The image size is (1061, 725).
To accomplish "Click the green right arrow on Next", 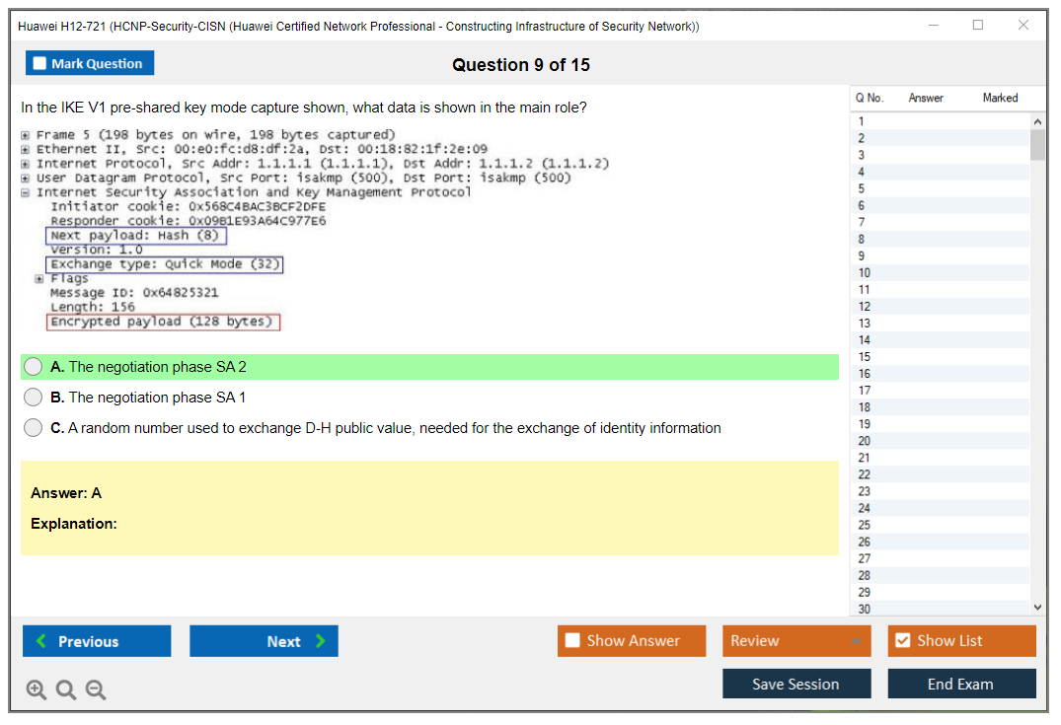I will pyautogui.click(x=321, y=641).
